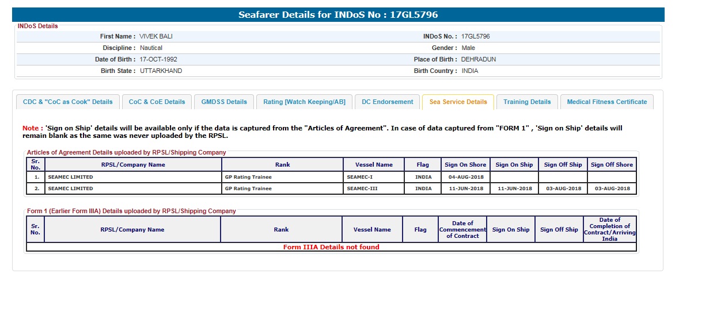Click the Sea Service Details tab

[x=458, y=102]
